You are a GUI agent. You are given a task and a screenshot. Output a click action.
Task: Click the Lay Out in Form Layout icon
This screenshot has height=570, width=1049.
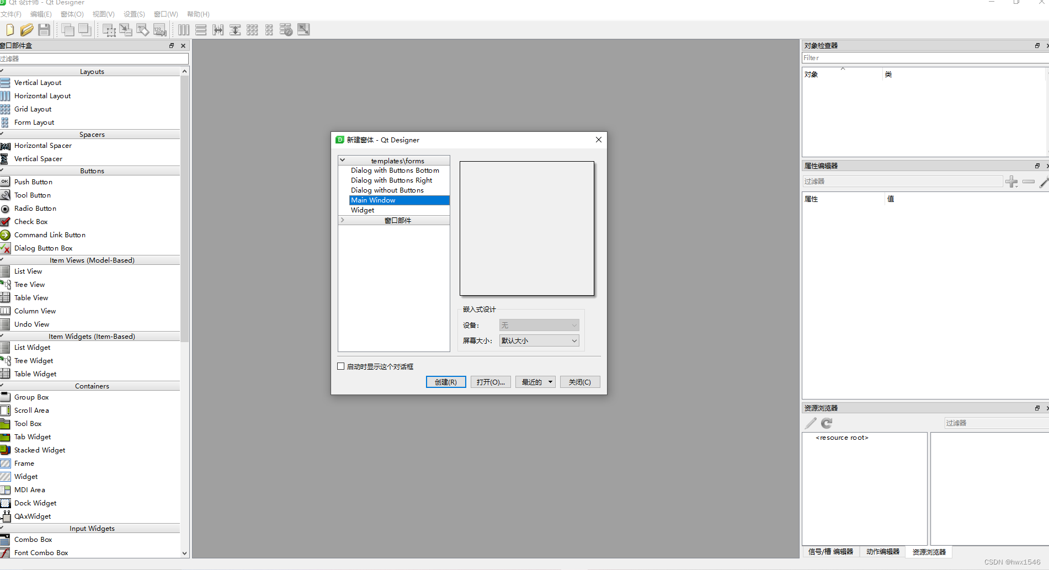(x=269, y=30)
